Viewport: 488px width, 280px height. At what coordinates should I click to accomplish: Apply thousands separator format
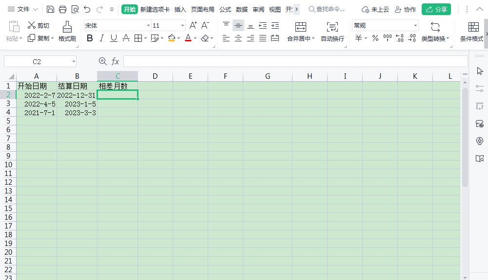388,38
